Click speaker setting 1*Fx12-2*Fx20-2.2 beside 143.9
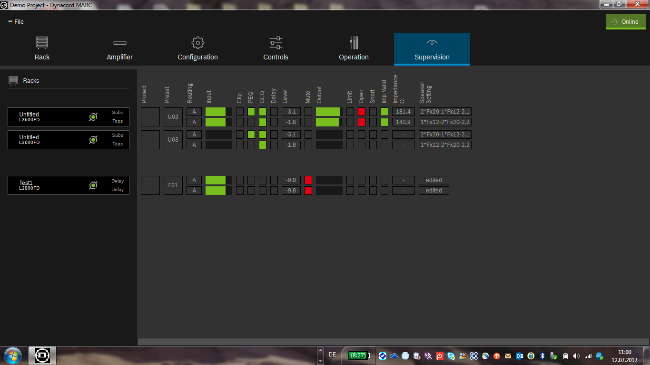The width and height of the screenshot is (650, 365). click(x=445, y=122)
